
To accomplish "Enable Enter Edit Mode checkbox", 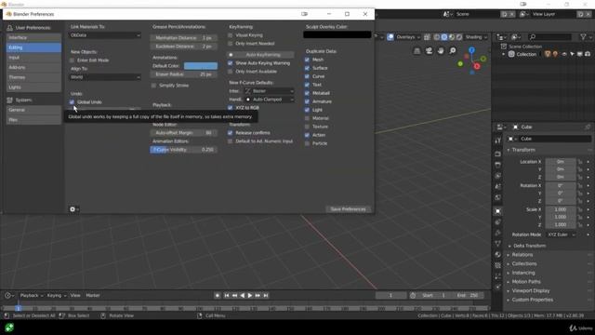I will 72,60.
